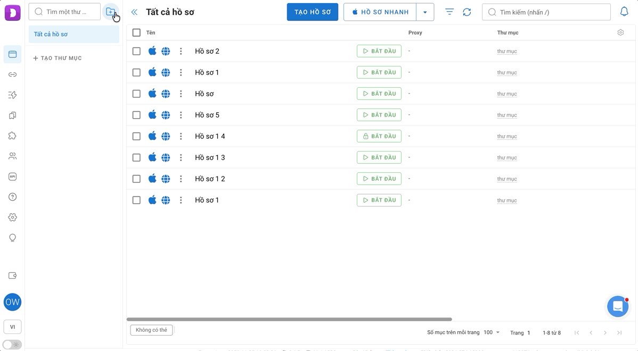Tick the checkbox for Hồ sơ 1 3
Screen dimensions: 638x351
tap(137, 157)
